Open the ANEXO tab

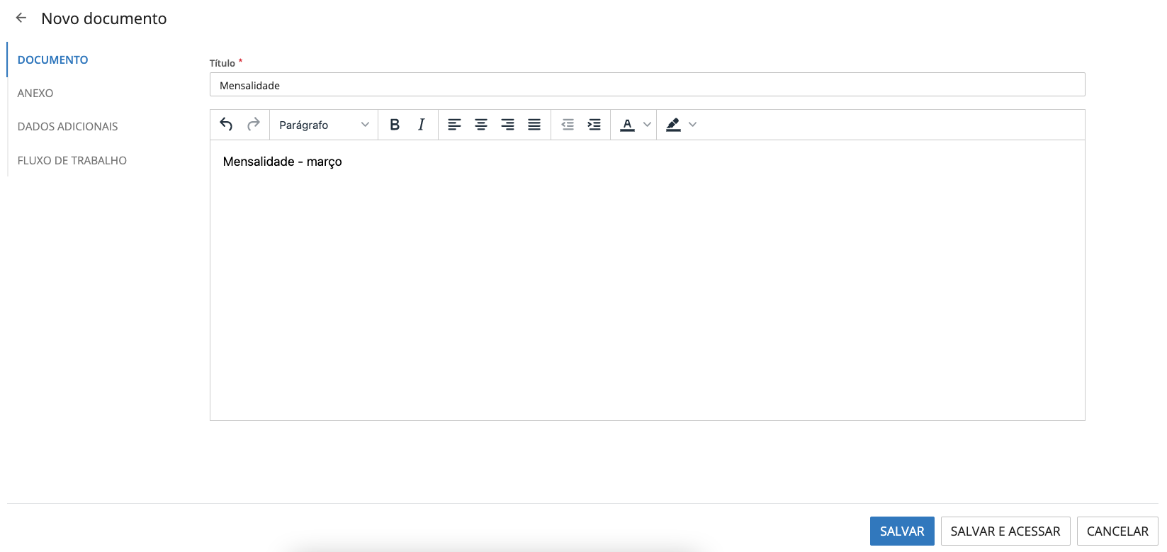pyautogui.click(x=35, y=93)
